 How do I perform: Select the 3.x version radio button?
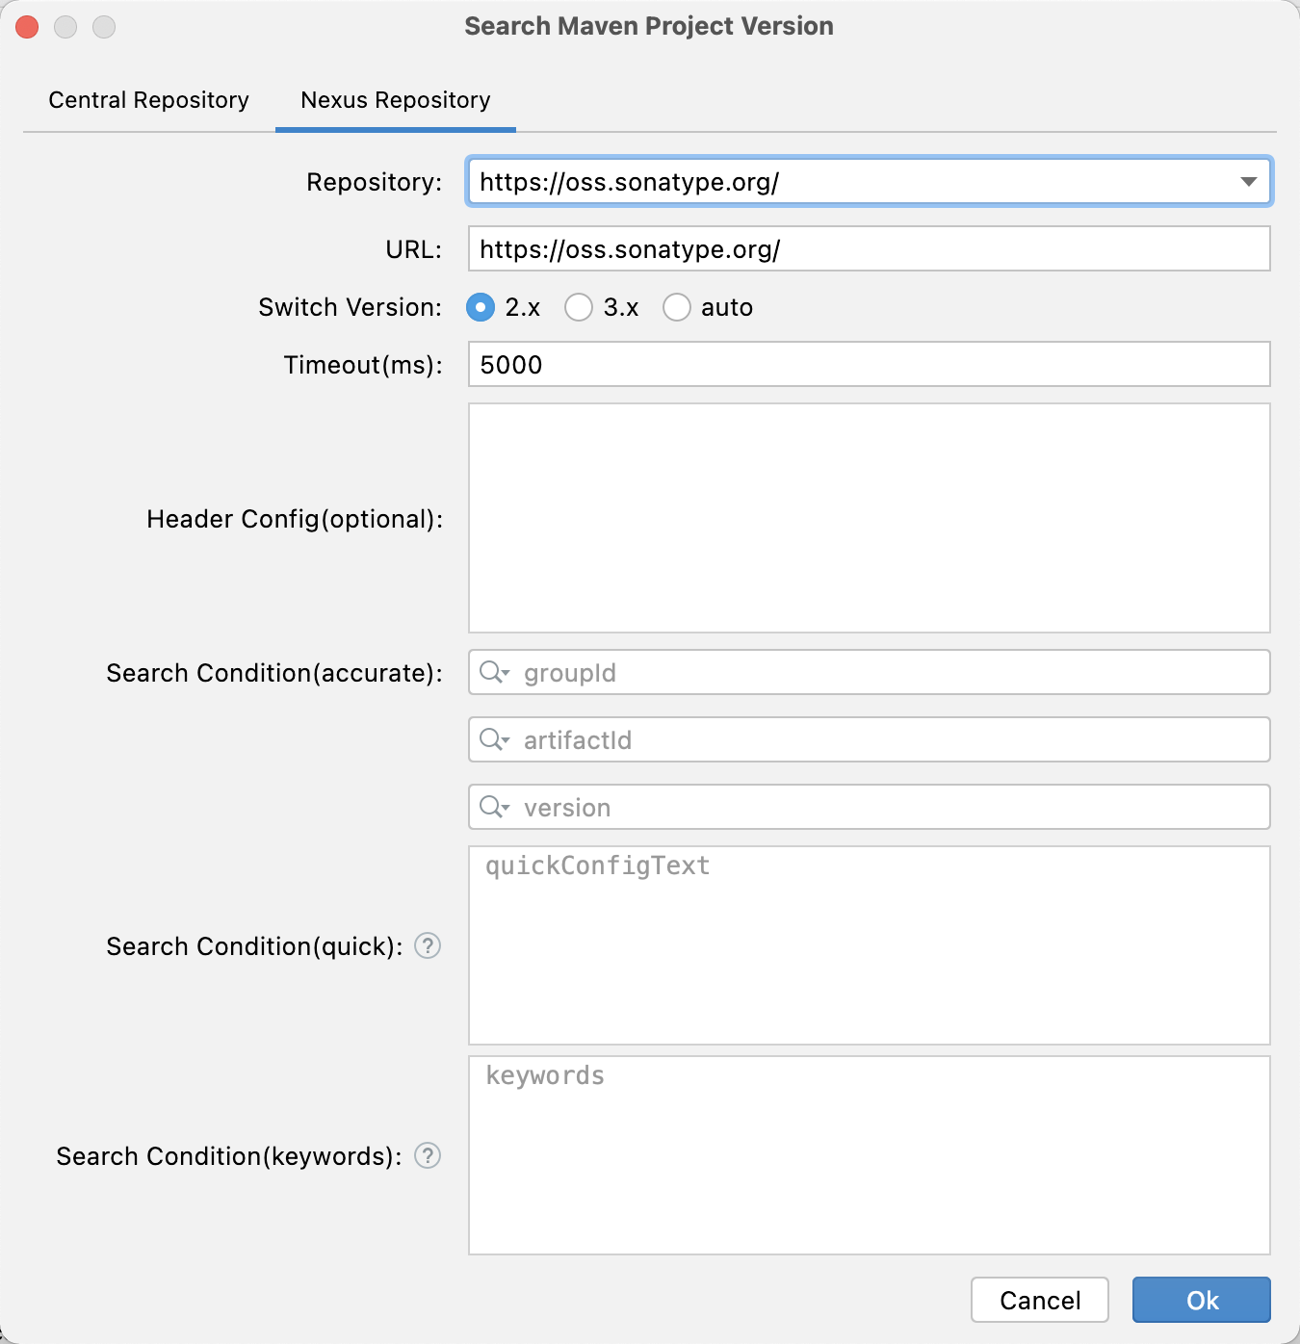[x=579, y=307]
